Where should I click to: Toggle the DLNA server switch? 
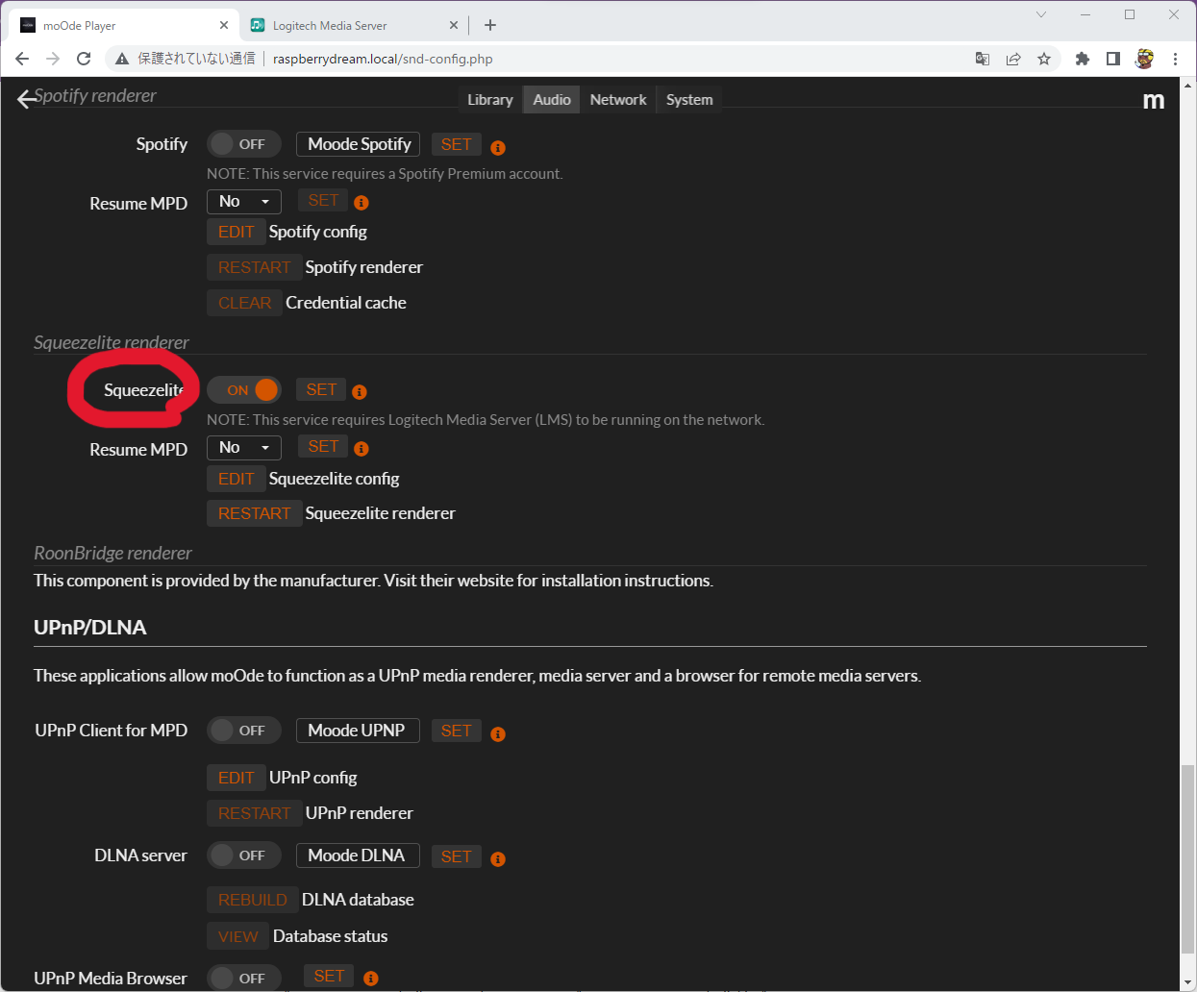pos(244,856)
